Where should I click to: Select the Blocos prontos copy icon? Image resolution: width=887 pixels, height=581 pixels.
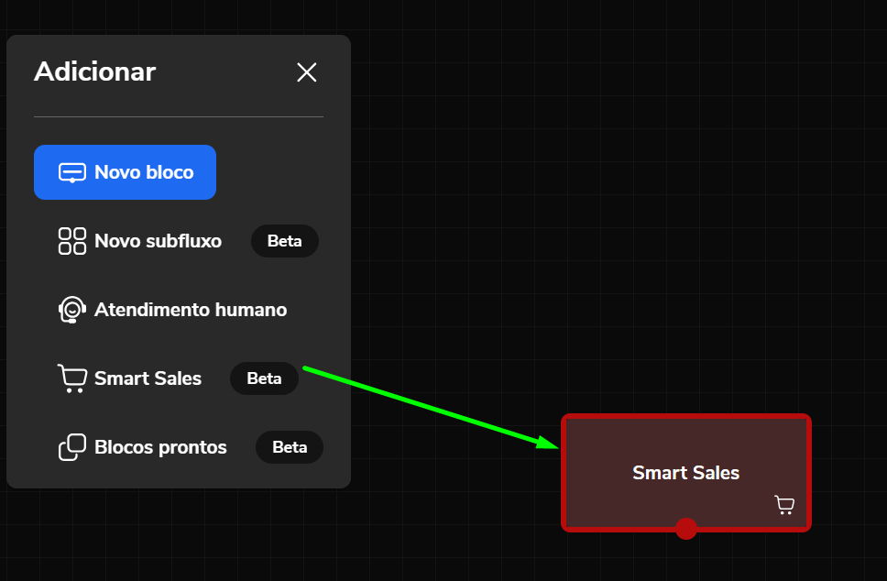tap(72, 447)
